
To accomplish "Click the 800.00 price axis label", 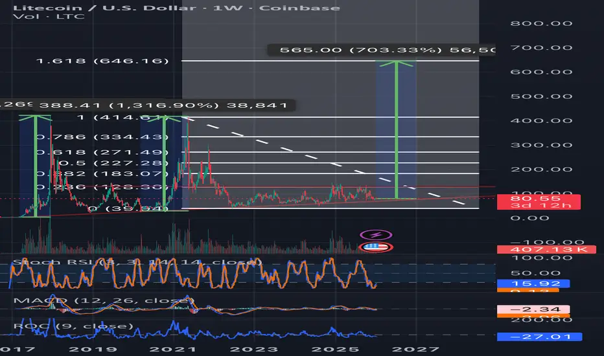I will (541, 23).
